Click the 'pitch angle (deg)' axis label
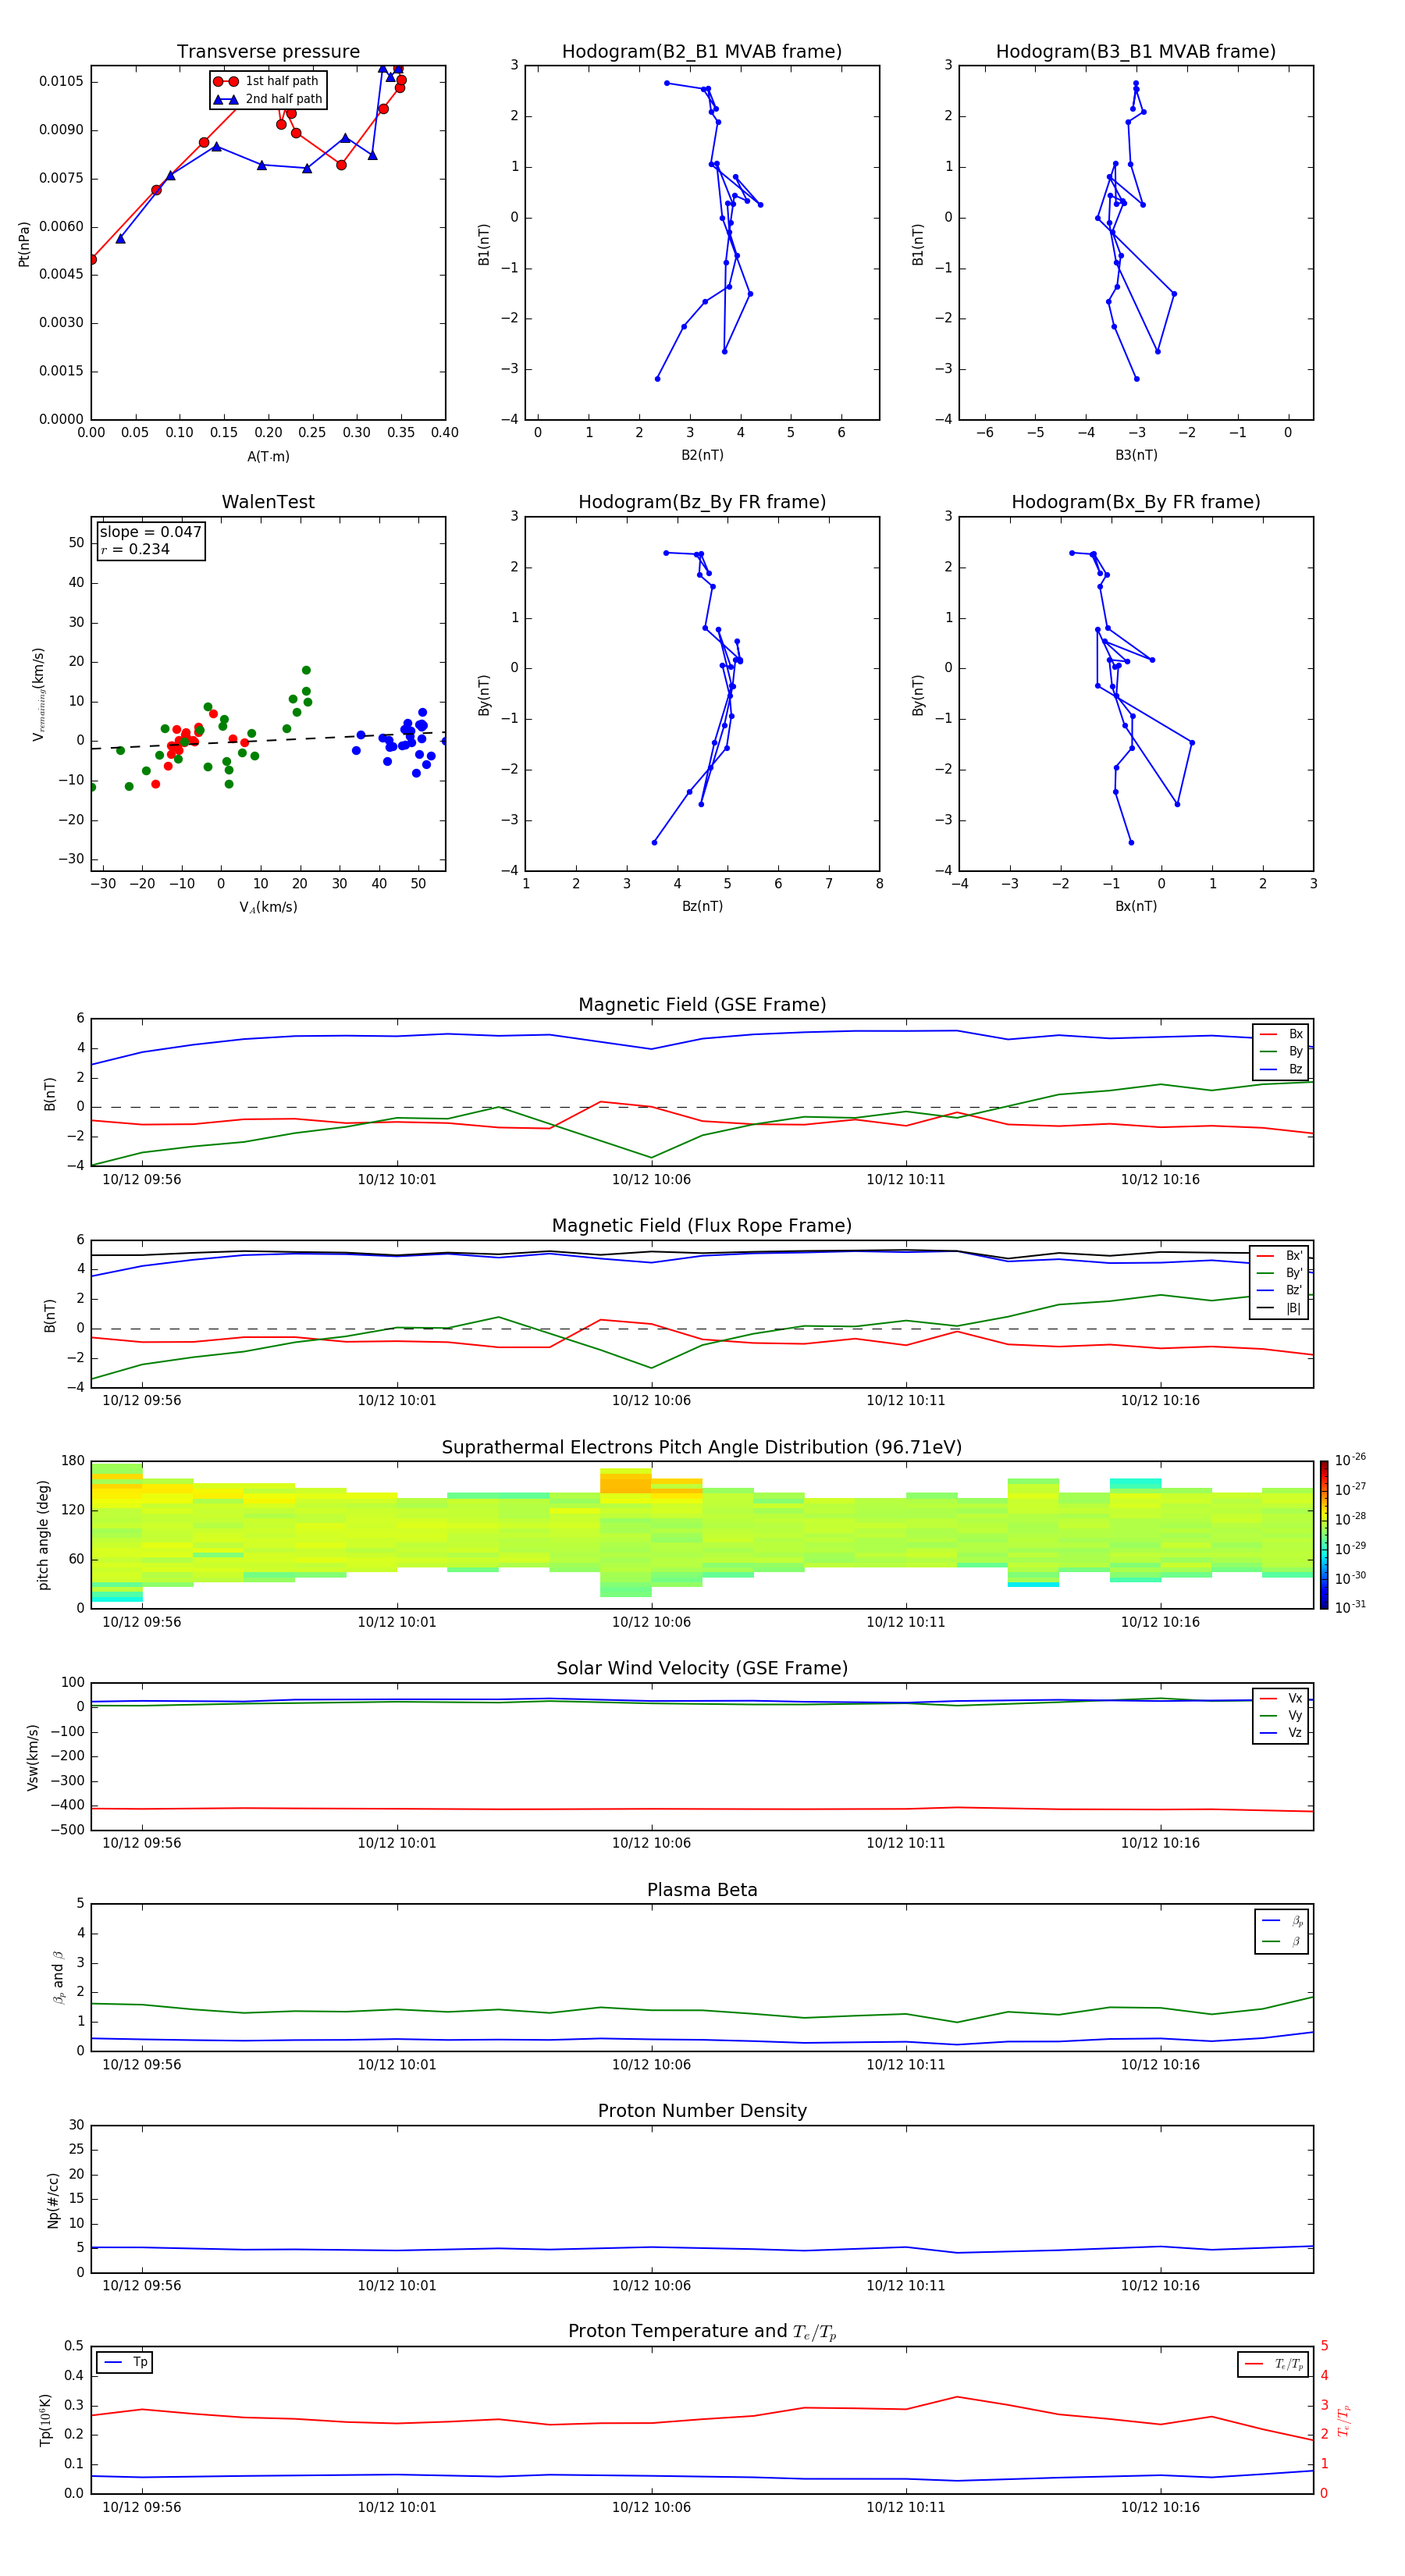 (43, 1535)
